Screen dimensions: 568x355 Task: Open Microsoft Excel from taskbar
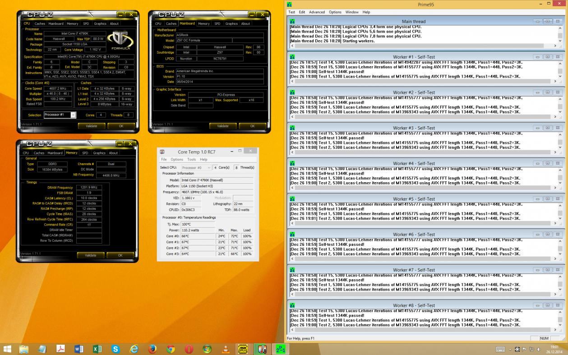coord(97,349)
